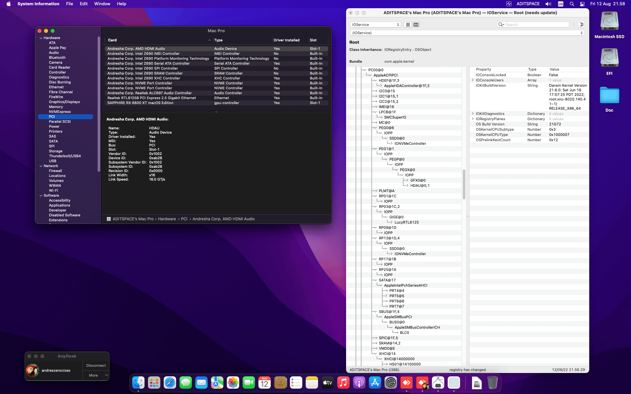Expand IOKitDiagnostics property disclosure arrow
This screenshot has width=631, height=394.
pos(473,114)
